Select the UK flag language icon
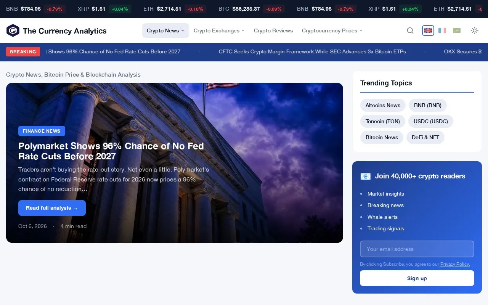488x305 pixels. tap(428, 30)
